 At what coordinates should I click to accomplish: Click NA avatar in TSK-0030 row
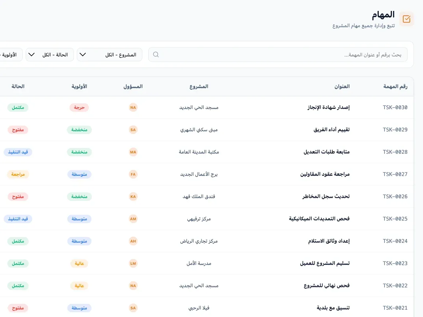coord(133,107)
